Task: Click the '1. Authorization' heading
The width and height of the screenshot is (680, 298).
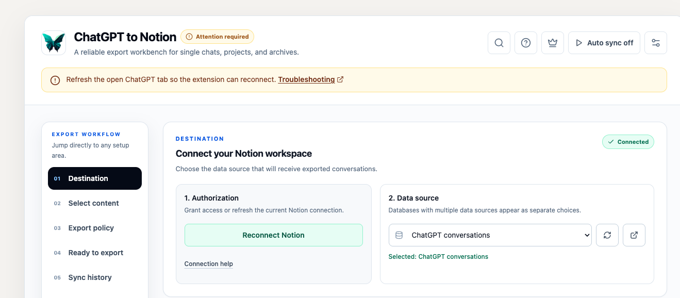Action: [211, 198]
